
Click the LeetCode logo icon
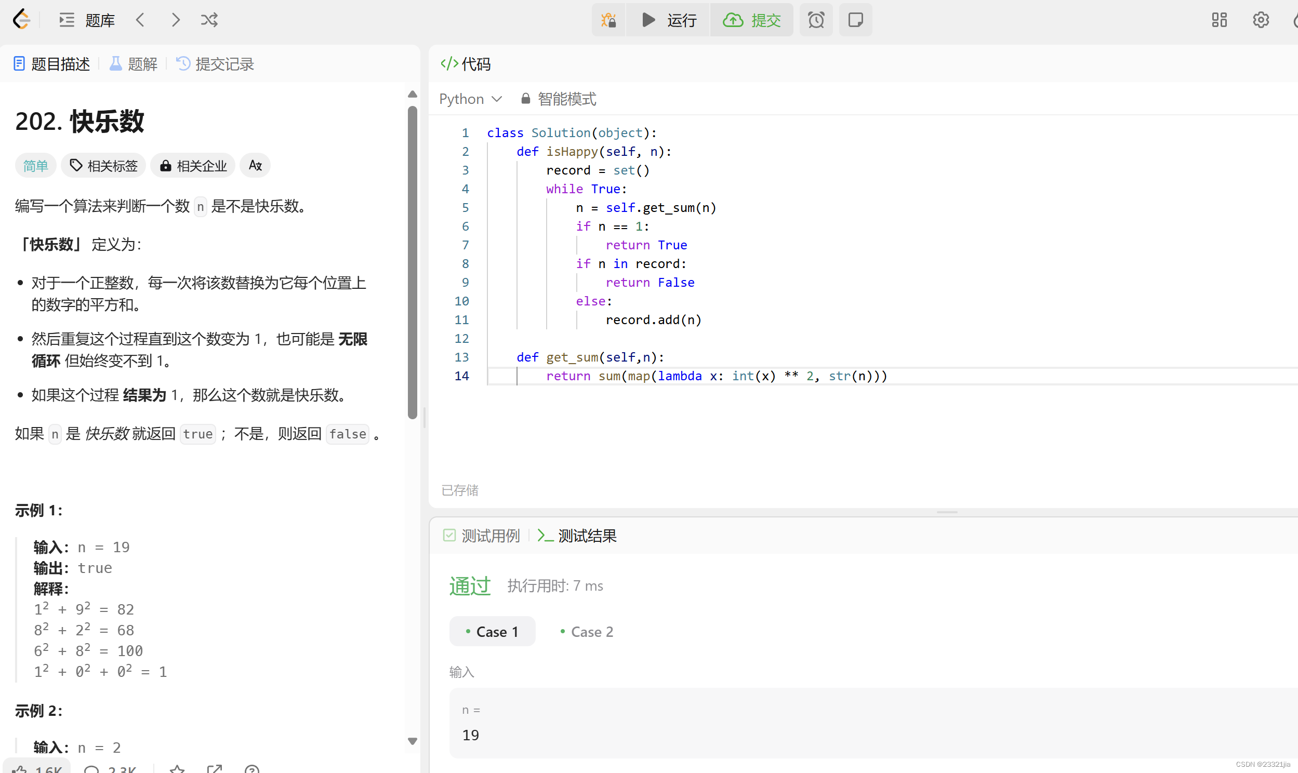point(21,20)
